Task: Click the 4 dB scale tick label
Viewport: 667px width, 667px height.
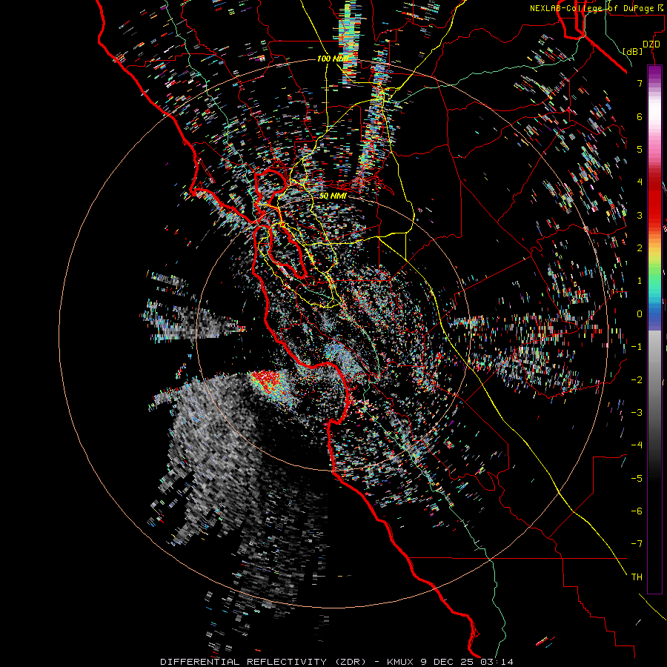Action: 640,182
